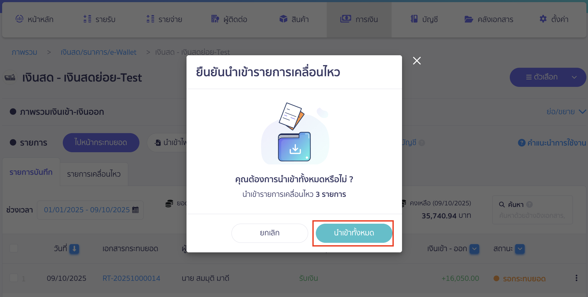Confirm import with นำเข้าทั้งหมด button
This screenshot has height=297, width=588.
coord(354,233)
